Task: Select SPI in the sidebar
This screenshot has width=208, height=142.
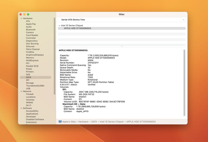Action: [28, 80]
